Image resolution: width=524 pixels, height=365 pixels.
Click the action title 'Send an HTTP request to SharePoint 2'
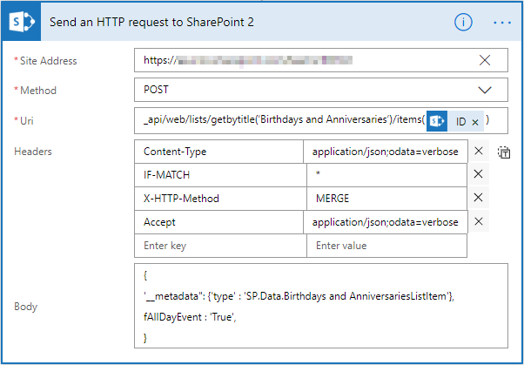click(151, 22)
